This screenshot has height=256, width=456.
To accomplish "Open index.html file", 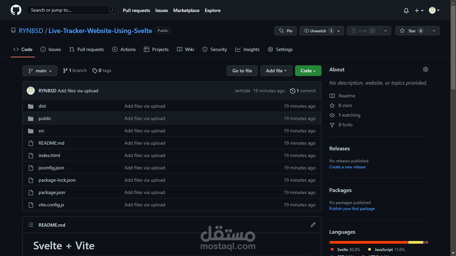I will click(x=49, y=155).
